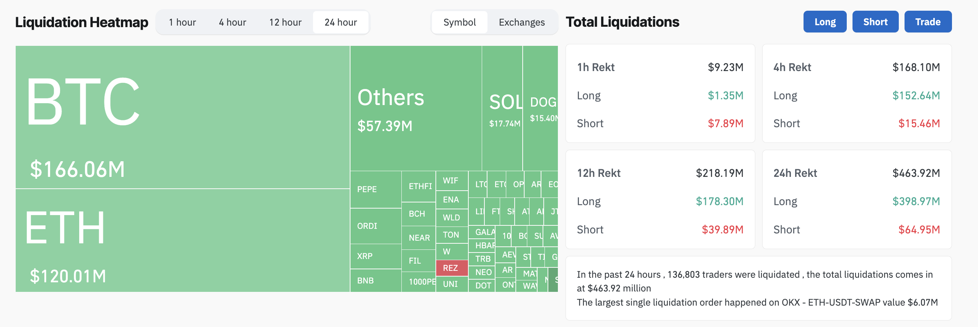The height and width of the screenshot is (327, 978).
Task: Select the ETH $120.01M heatmap tile
Action: pos(183,241)
